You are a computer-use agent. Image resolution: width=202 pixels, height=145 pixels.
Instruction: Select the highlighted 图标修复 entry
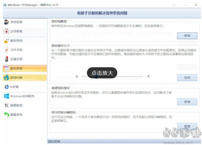[25, 68]
